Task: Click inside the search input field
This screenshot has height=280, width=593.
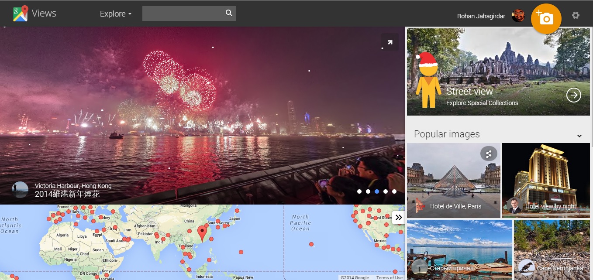Action: click(x=183, y=14)
